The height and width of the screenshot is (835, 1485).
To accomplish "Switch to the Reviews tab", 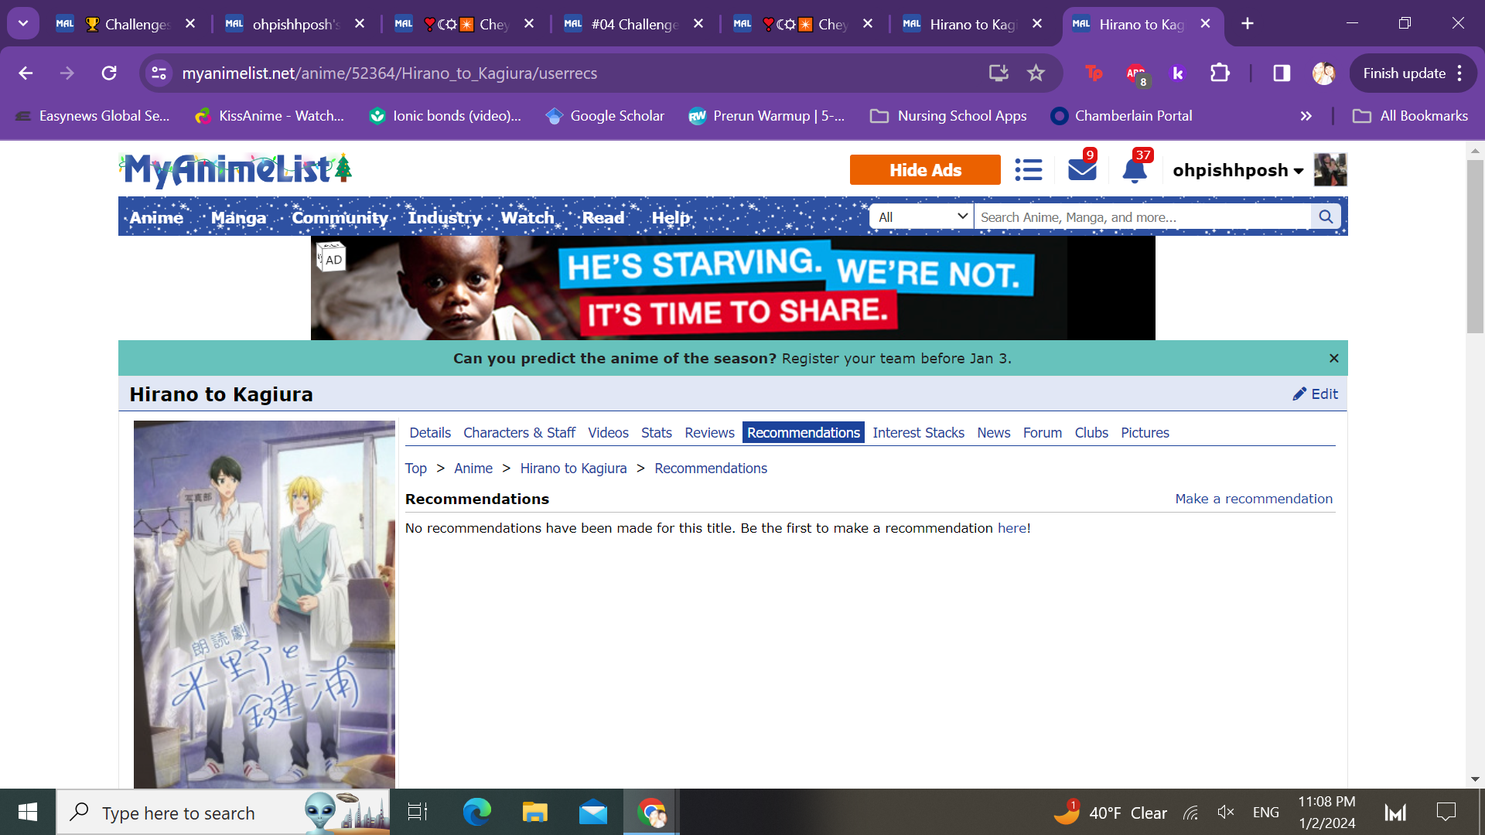I will tap(708, 433).
